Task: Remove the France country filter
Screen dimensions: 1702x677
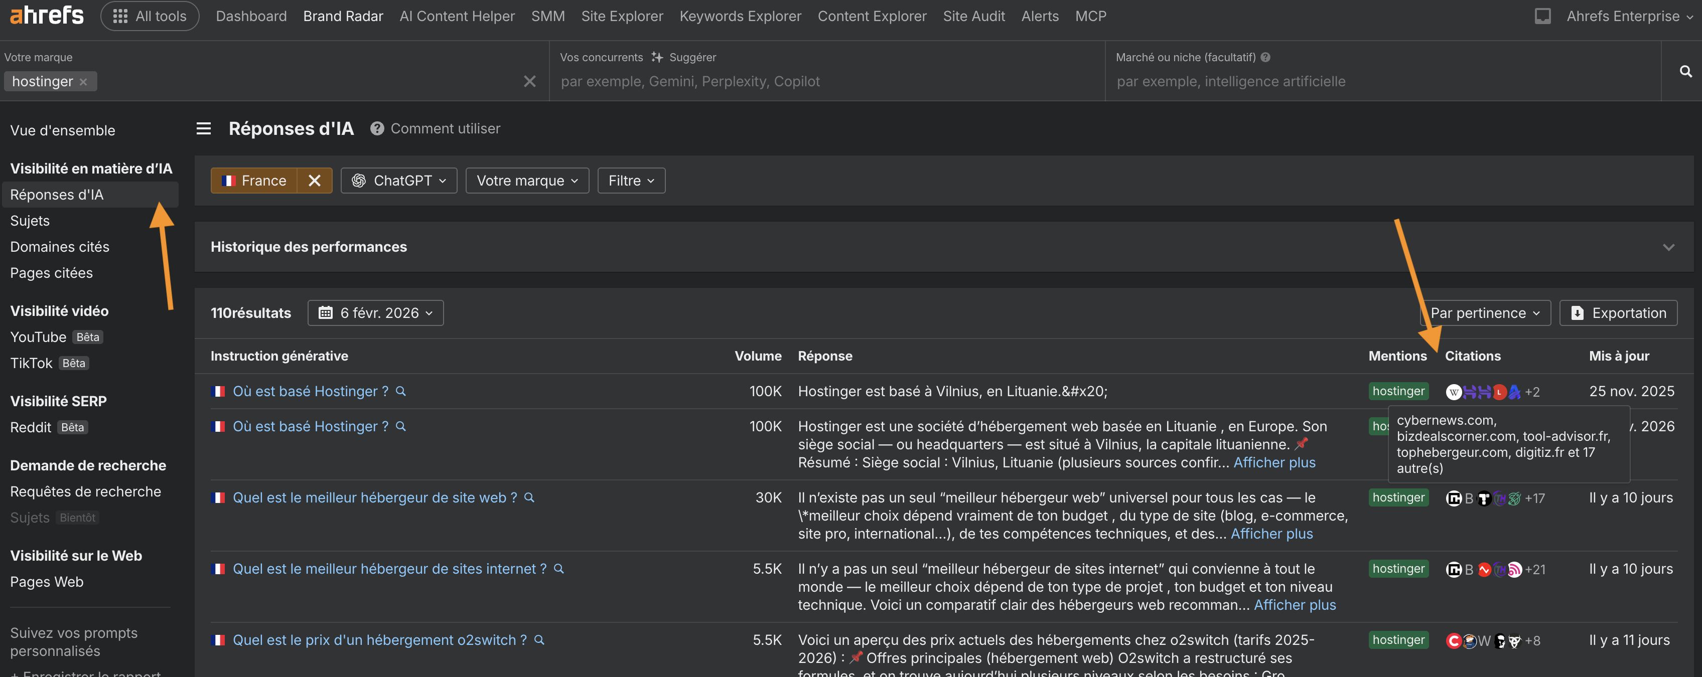Action: pos(315,181)
